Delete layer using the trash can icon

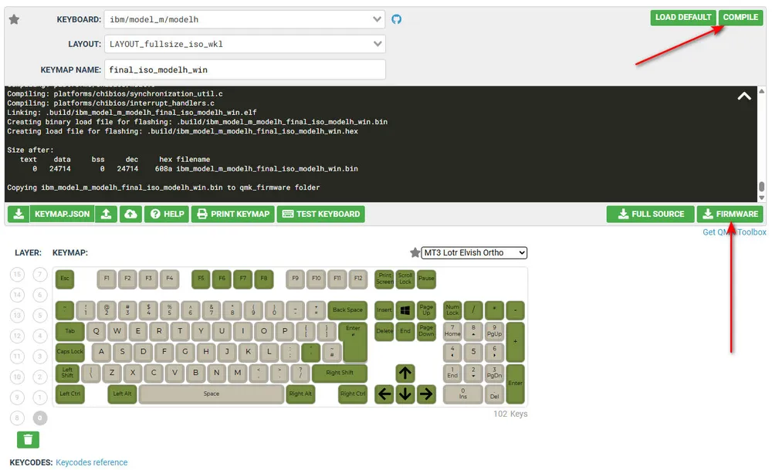(x=28, y=439)
